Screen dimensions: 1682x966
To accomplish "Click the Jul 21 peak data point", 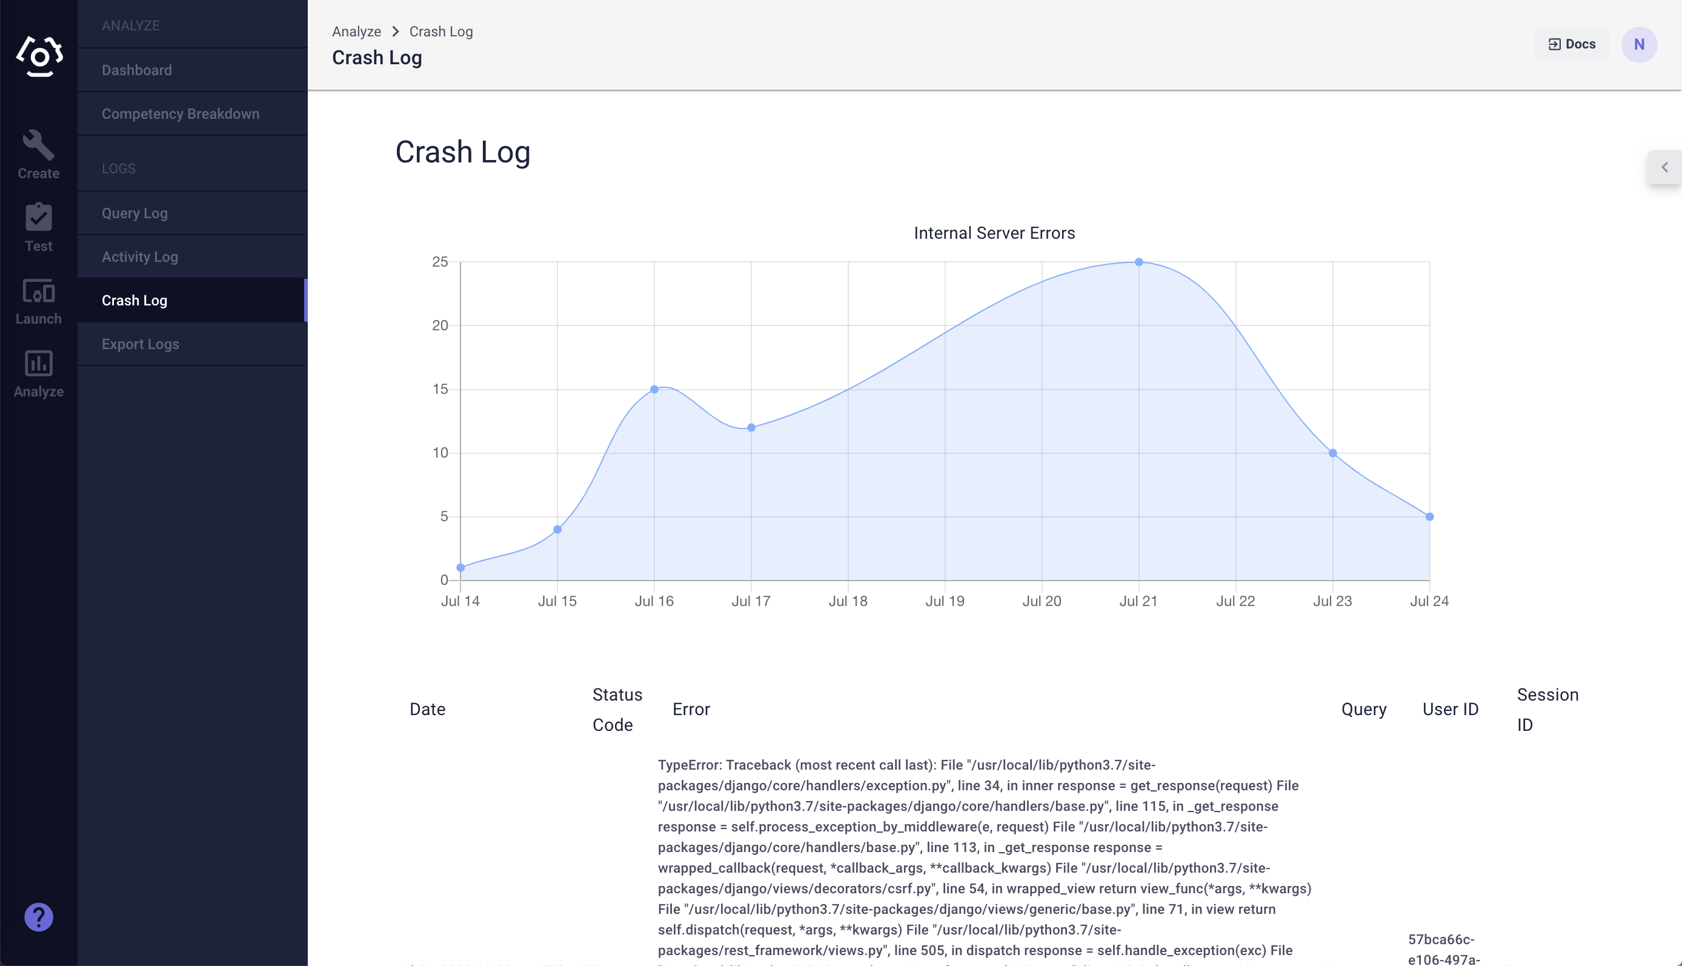I will pyautogui.click(x=1139, y=262).
